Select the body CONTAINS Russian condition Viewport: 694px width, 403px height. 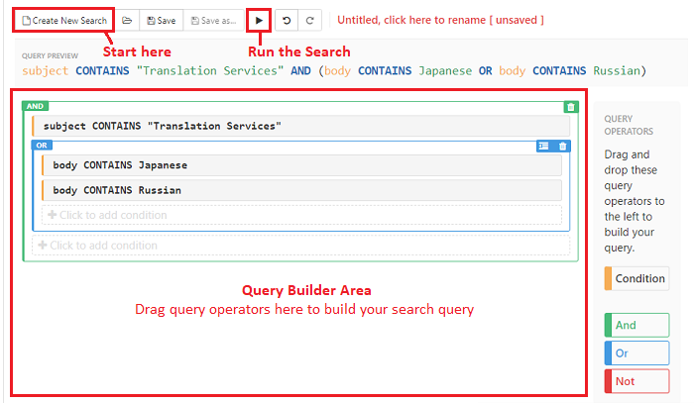(301, 190)
